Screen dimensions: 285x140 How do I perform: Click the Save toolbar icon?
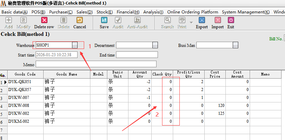(x=104, y=20)
